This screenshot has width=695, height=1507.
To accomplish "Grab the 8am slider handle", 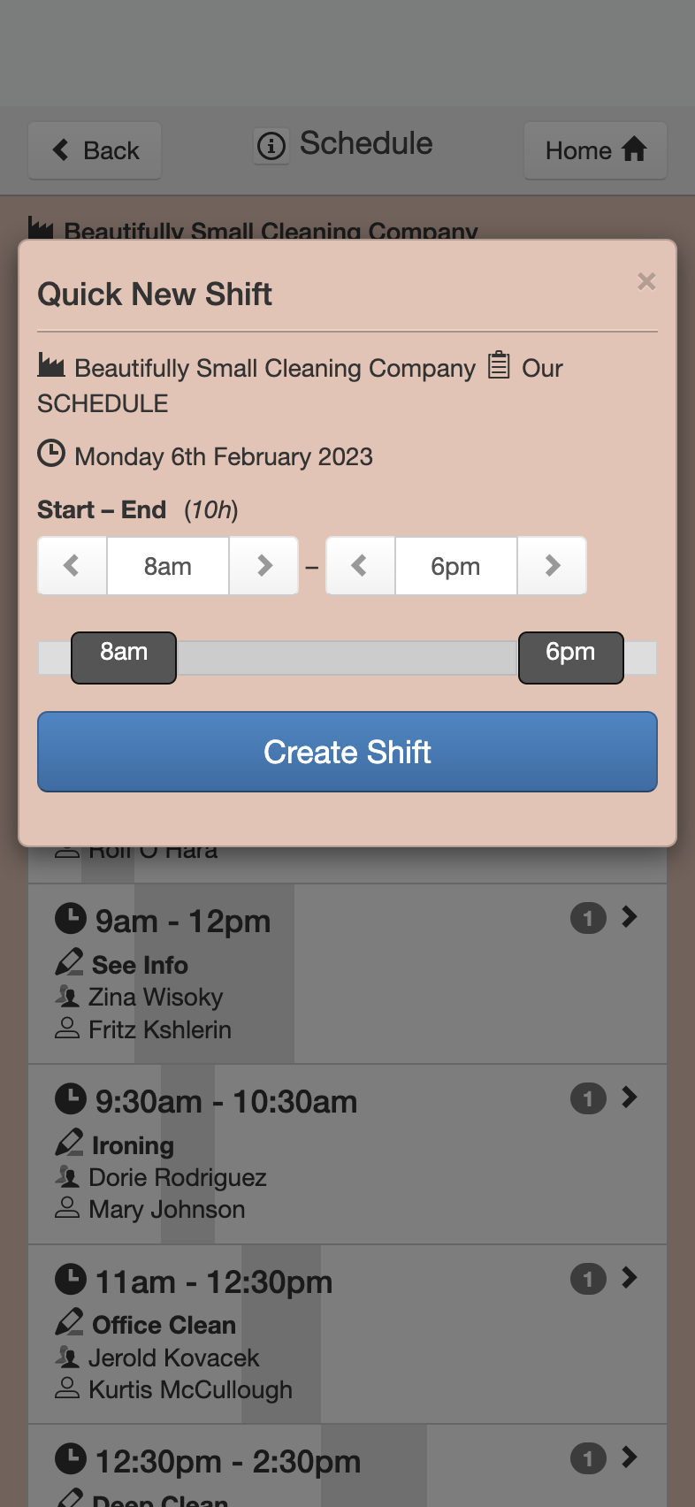I will click(x=124, y=657).
